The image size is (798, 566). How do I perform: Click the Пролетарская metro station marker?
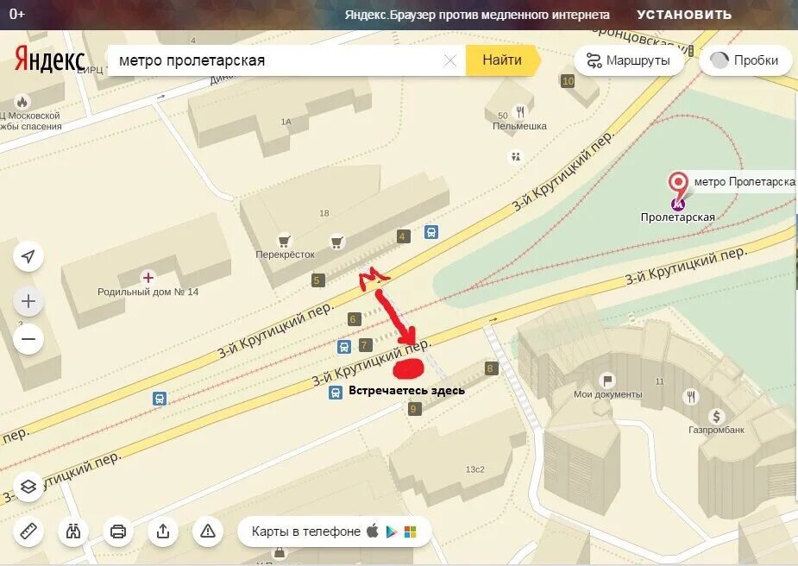677,204
